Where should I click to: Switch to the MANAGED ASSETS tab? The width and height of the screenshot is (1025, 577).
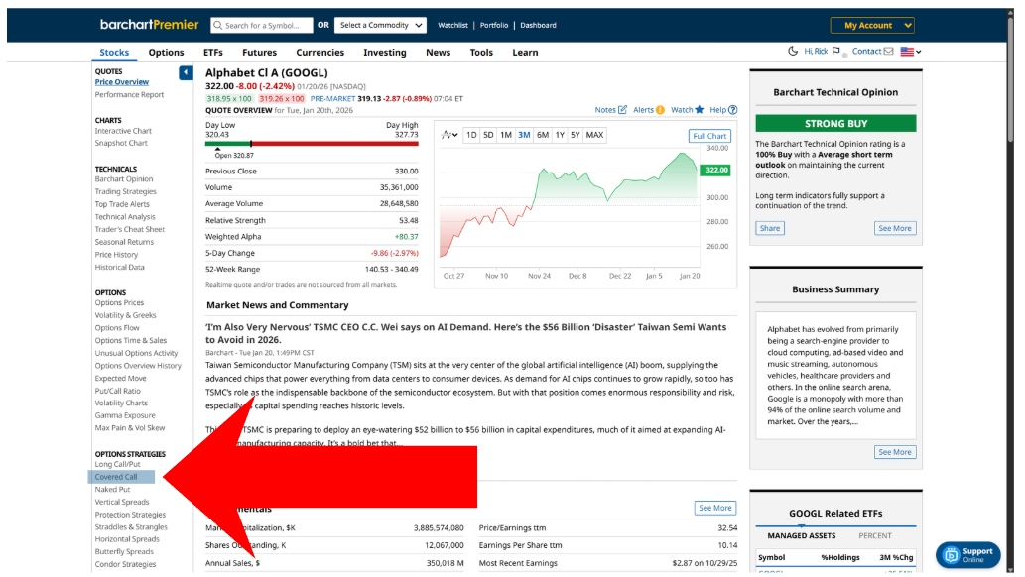click(802, 535)
